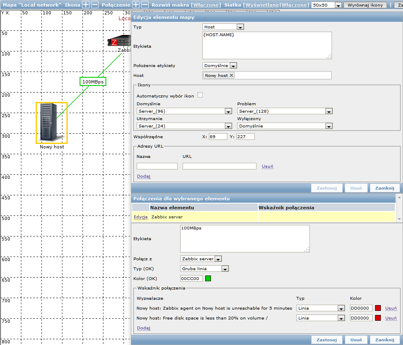Screen dimensions: 403x345
Task: Add a new map icon with plus
Action: click(86, 5)
